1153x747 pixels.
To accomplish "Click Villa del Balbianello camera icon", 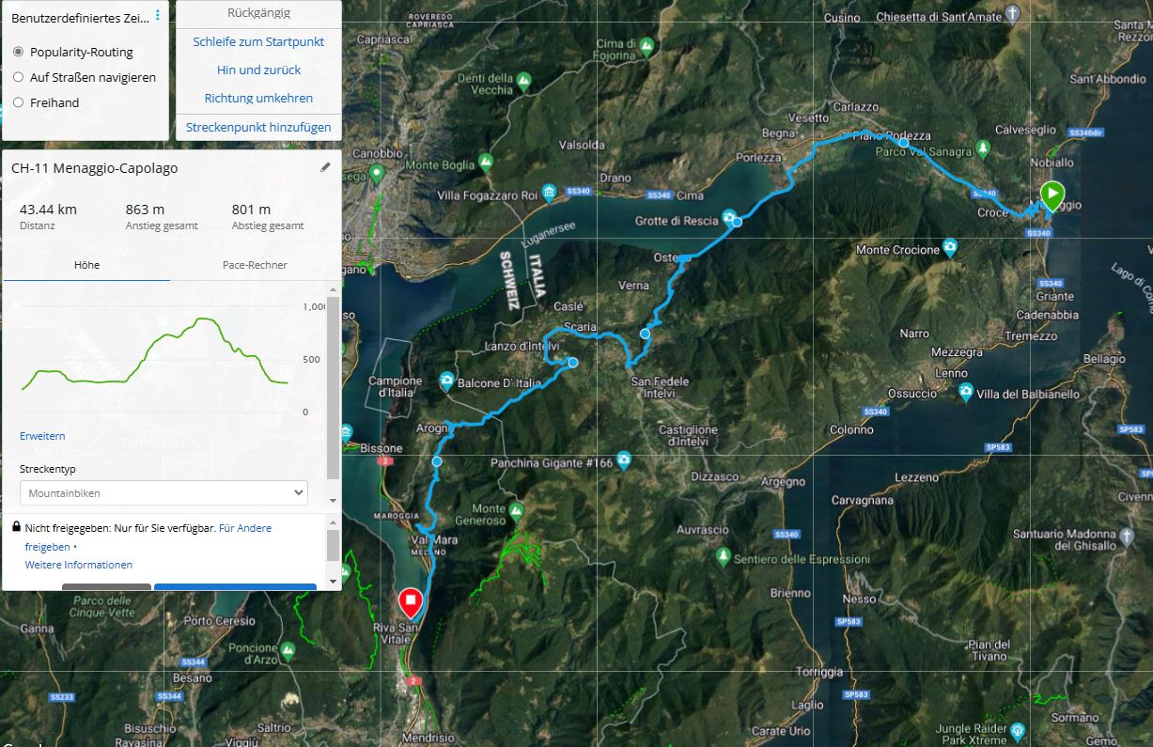I will click(966, 394).
